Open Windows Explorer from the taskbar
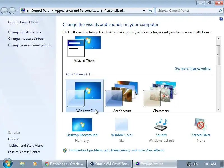This screenshot has height=168, width=224. (22, 164)
